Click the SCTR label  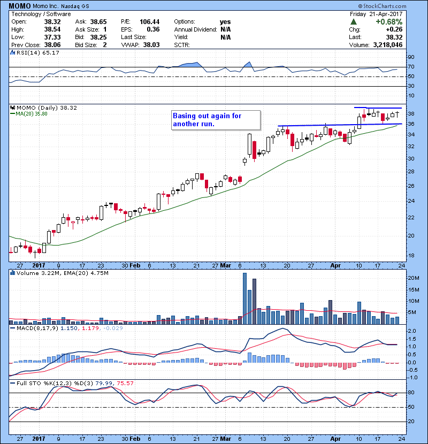[x=182, y=45]
